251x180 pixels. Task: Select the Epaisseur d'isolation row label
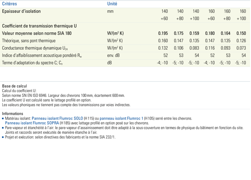(21, 11)
